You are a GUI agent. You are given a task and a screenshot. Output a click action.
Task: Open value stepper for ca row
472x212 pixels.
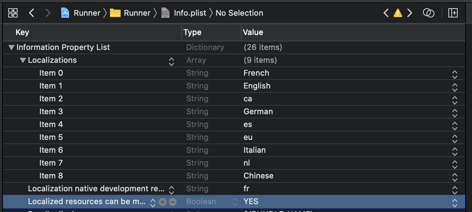coord(455,100)
